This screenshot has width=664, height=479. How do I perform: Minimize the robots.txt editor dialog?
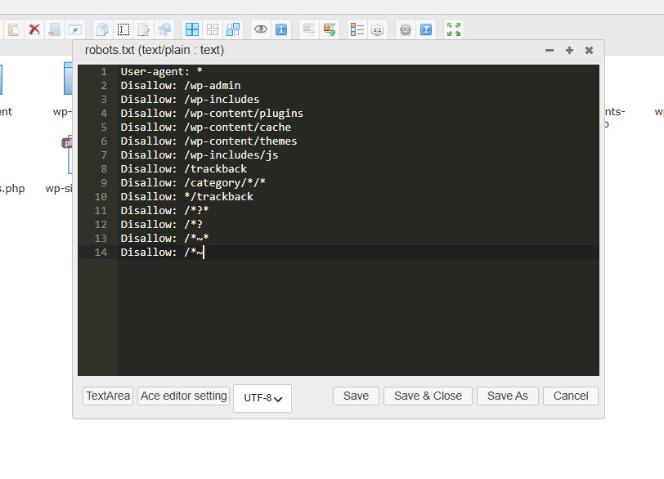point(550,51)
